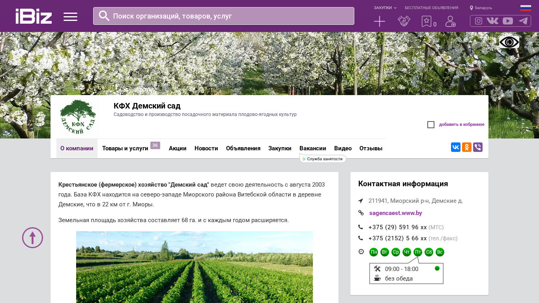Click the +375 (2152) 5 66 xx number
This screenshot has width=539, height=303.
(398, 238)
